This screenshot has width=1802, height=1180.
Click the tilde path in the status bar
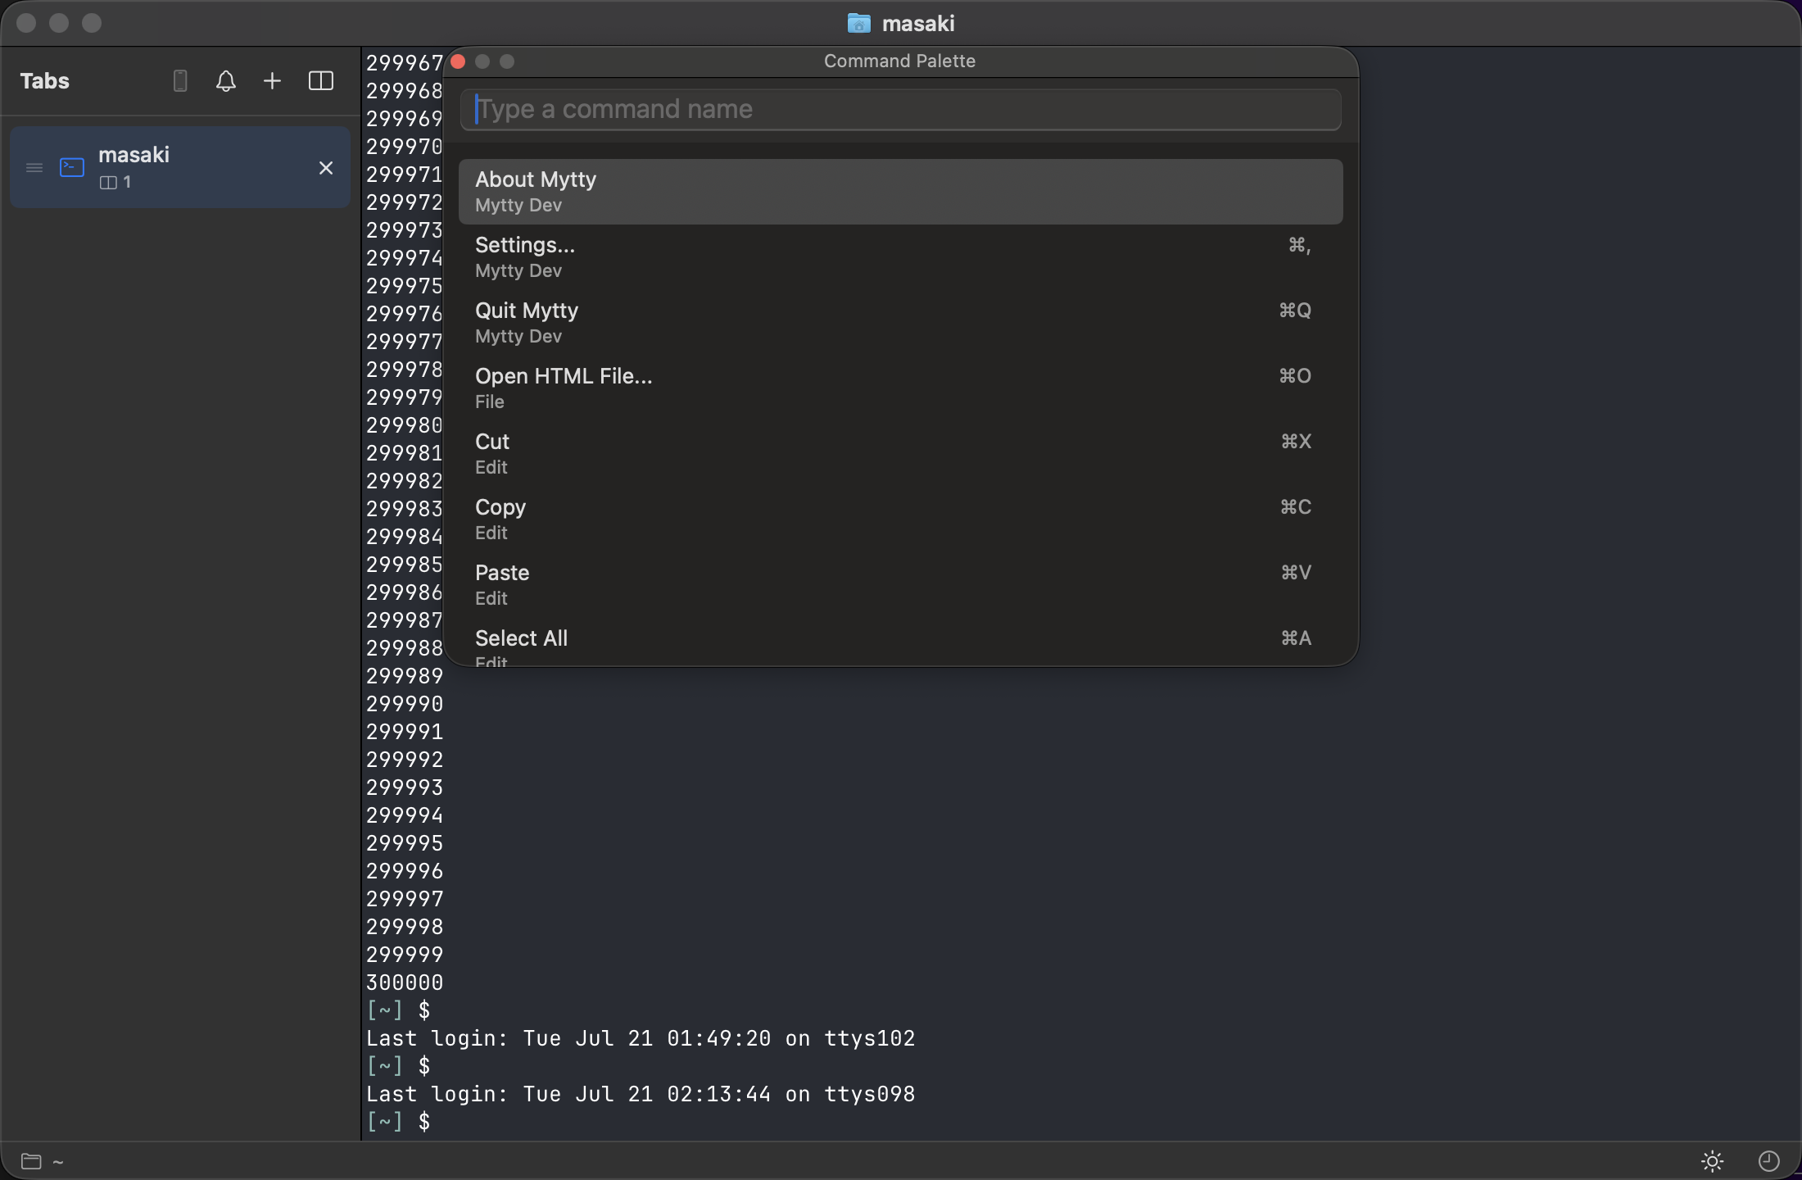point(58,1161)
